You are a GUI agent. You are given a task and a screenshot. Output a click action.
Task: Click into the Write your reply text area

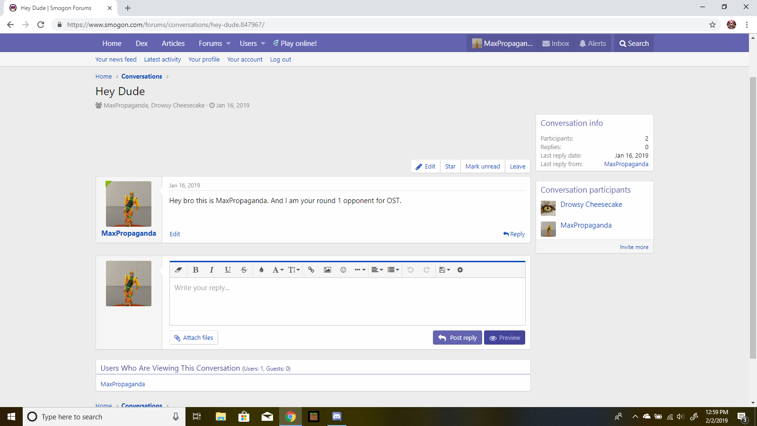(x=347, y=301)
